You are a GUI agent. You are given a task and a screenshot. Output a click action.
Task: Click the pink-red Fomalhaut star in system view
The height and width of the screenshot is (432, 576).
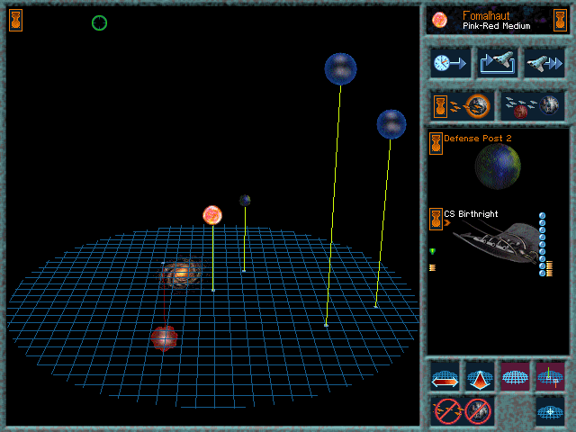tap(212, 215)
